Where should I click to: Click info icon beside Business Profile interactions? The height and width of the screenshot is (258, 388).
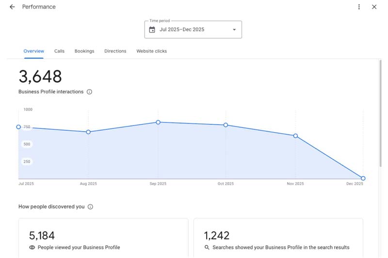tap(89, 92)
